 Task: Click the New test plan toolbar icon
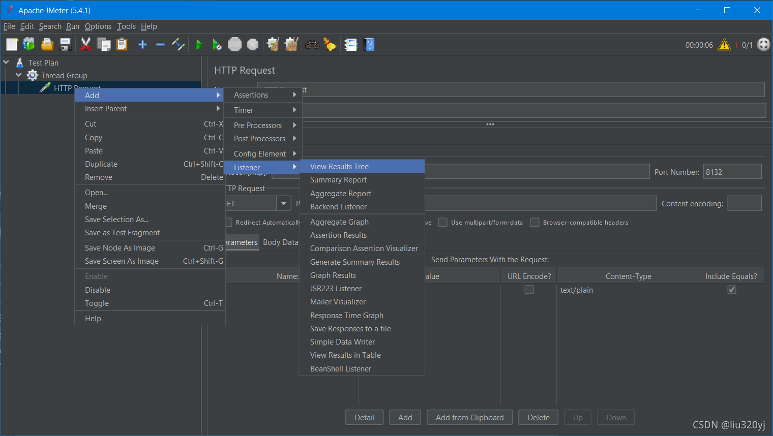point(12,45)
